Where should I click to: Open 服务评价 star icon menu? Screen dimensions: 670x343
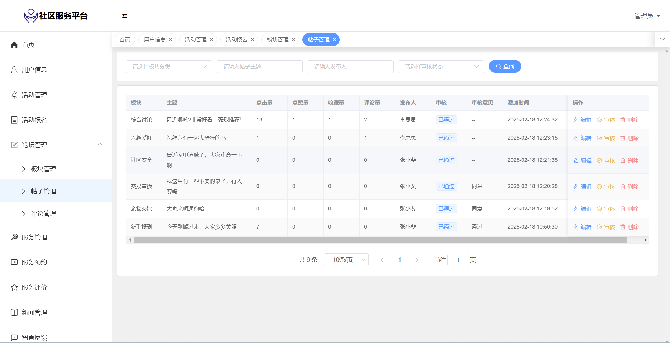pyautogui.click(x=14, y=287)
